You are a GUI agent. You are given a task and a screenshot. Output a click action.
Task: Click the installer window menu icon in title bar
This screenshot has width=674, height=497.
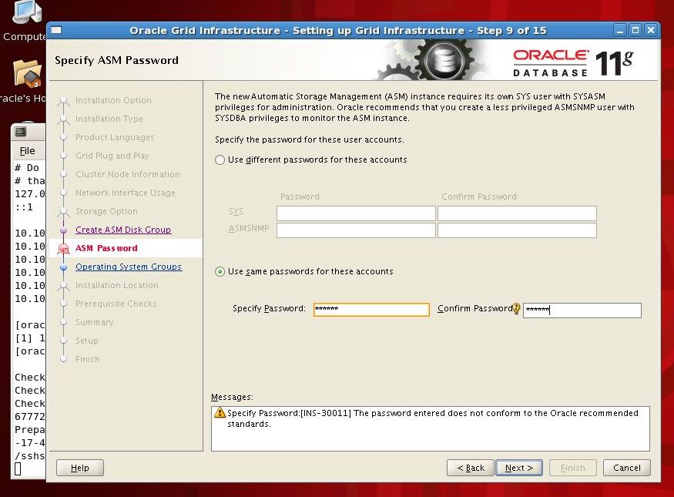pyautogui.click(x=56, y=30)
